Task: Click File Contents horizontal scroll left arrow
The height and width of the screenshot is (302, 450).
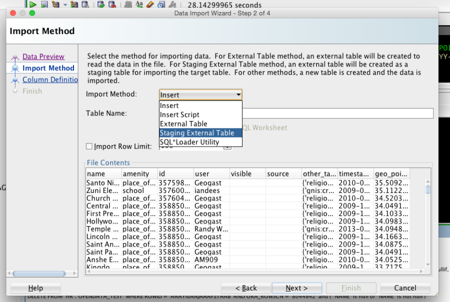Action: pos(89,271)
